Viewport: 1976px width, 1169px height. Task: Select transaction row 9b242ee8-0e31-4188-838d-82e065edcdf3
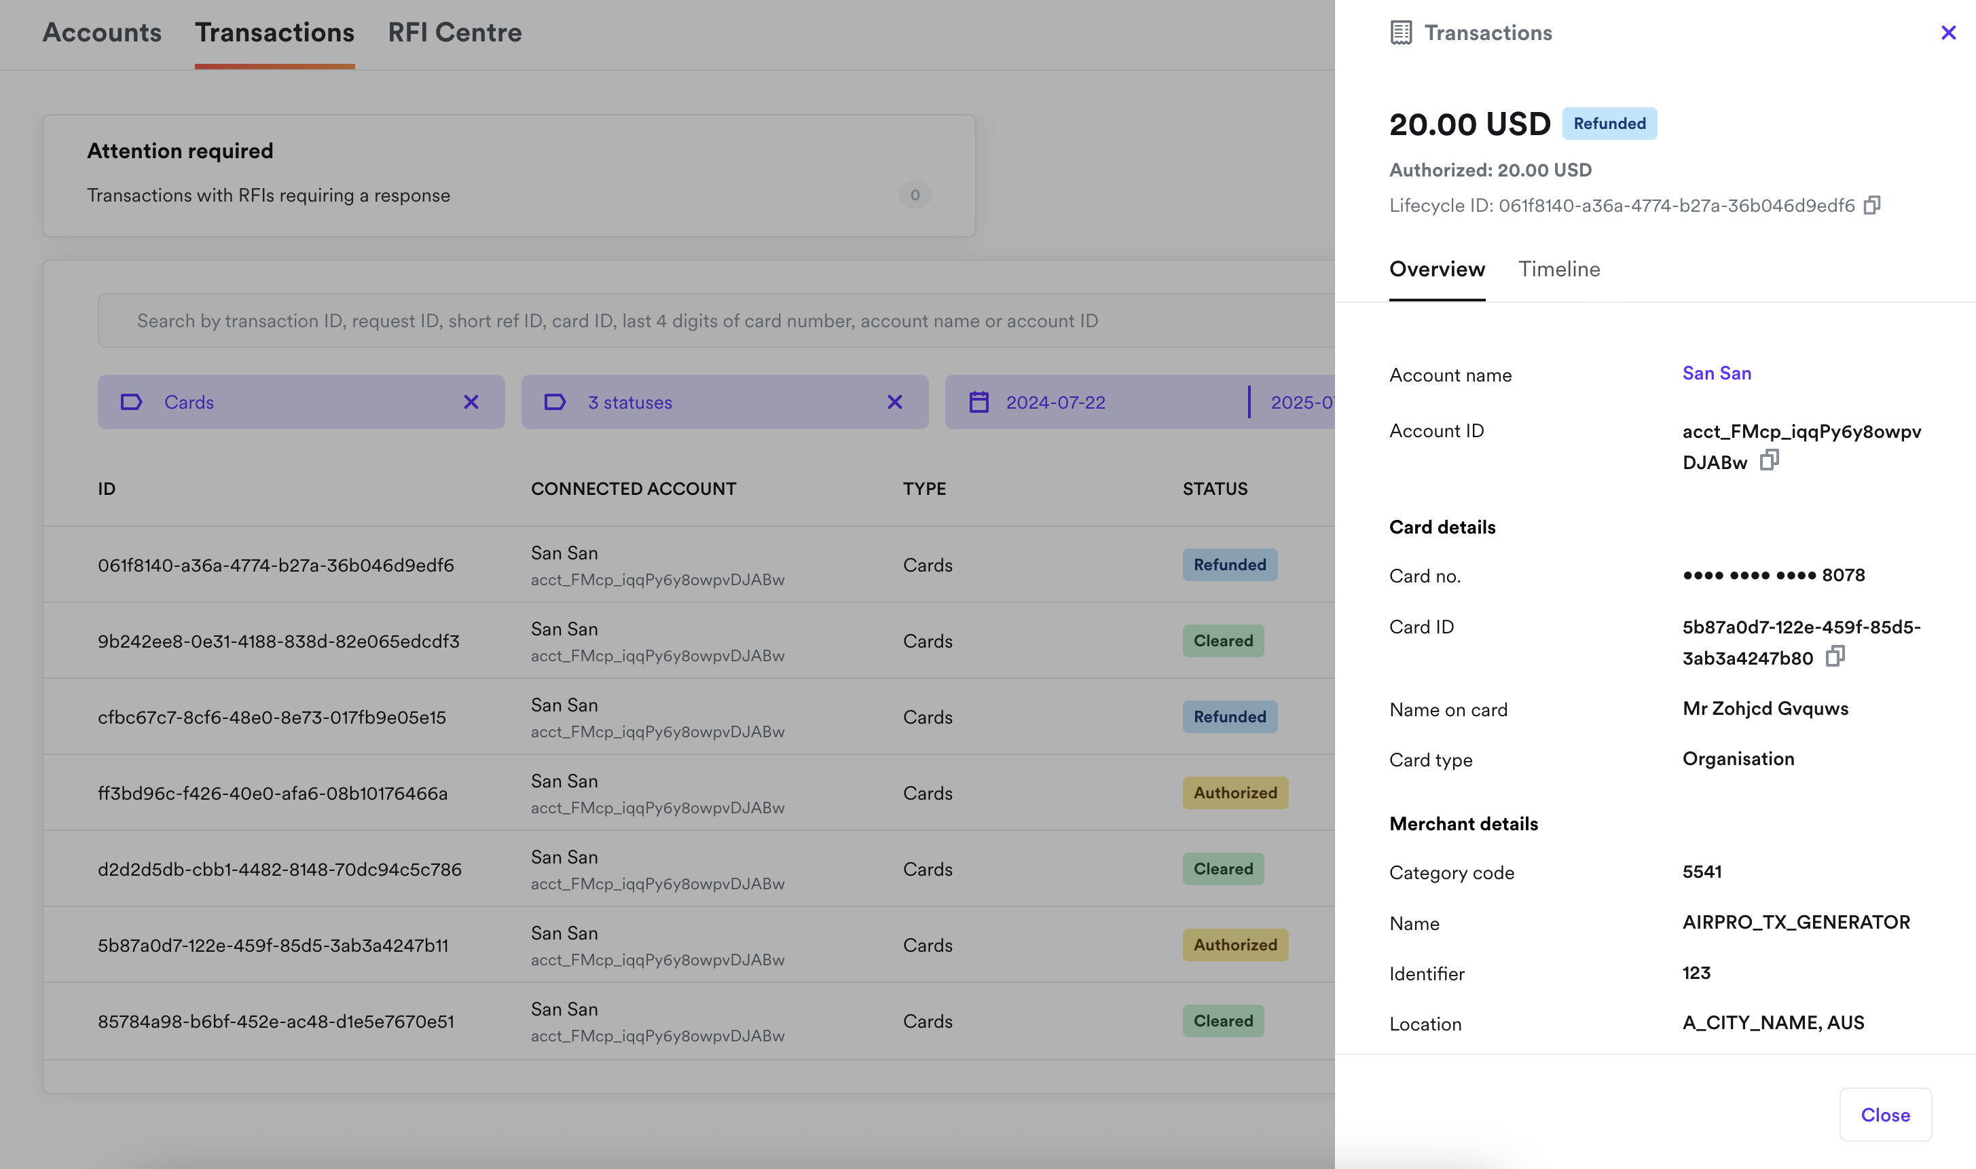278,642
